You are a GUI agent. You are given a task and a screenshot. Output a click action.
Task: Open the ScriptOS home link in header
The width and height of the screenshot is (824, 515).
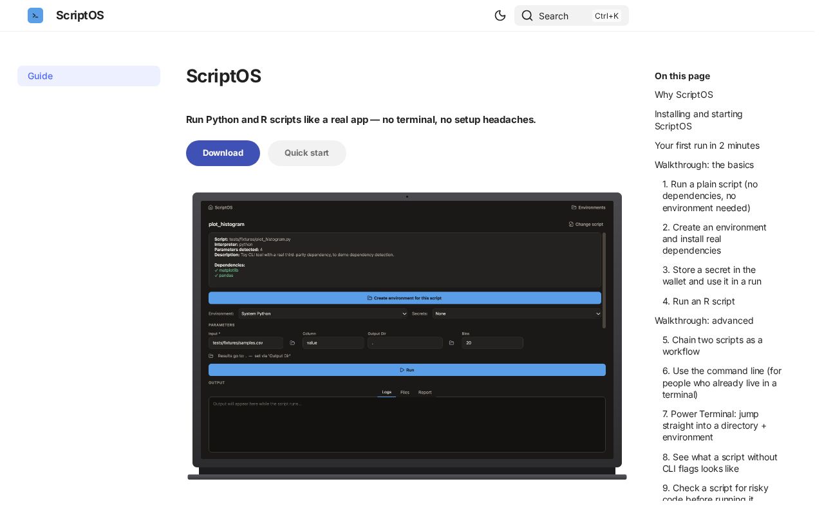[x=80, y=15]
